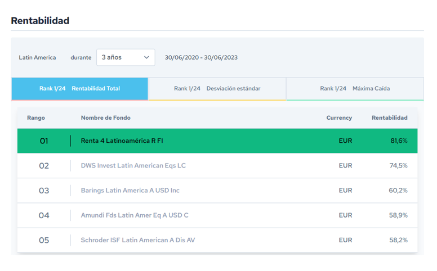437x271 pixels.
Task: Switch to the Rentabilidad Total tab
Action: 79,88
